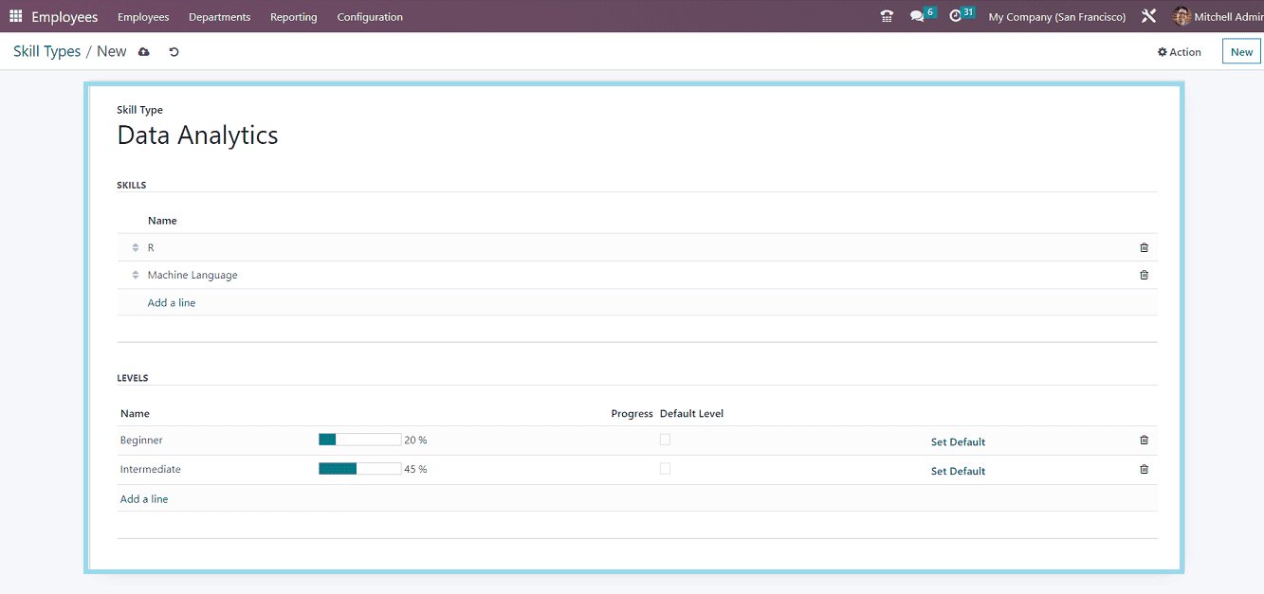Click the 20 % progress value
This screenshot has width=1264, height=594.
tap(415, 441)
